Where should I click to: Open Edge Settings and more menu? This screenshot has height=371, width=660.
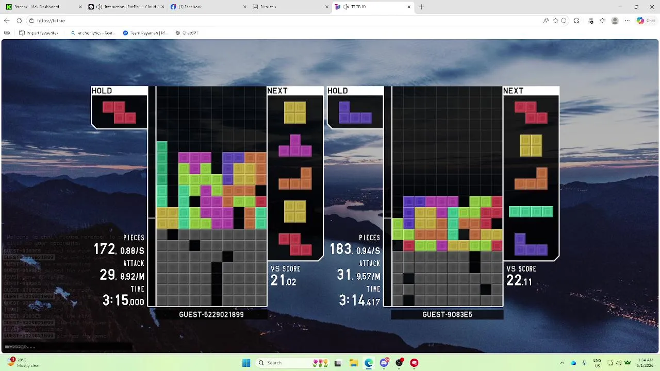628,21
